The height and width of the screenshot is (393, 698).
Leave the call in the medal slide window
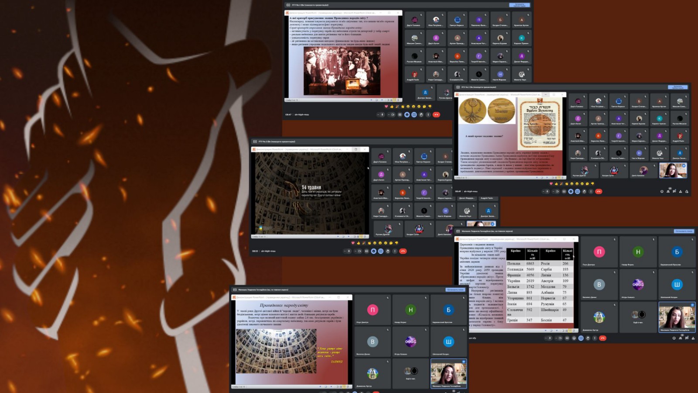599,191
